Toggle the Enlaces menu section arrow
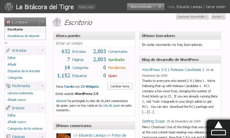This screenshot has height=138, width=230. 42,108
